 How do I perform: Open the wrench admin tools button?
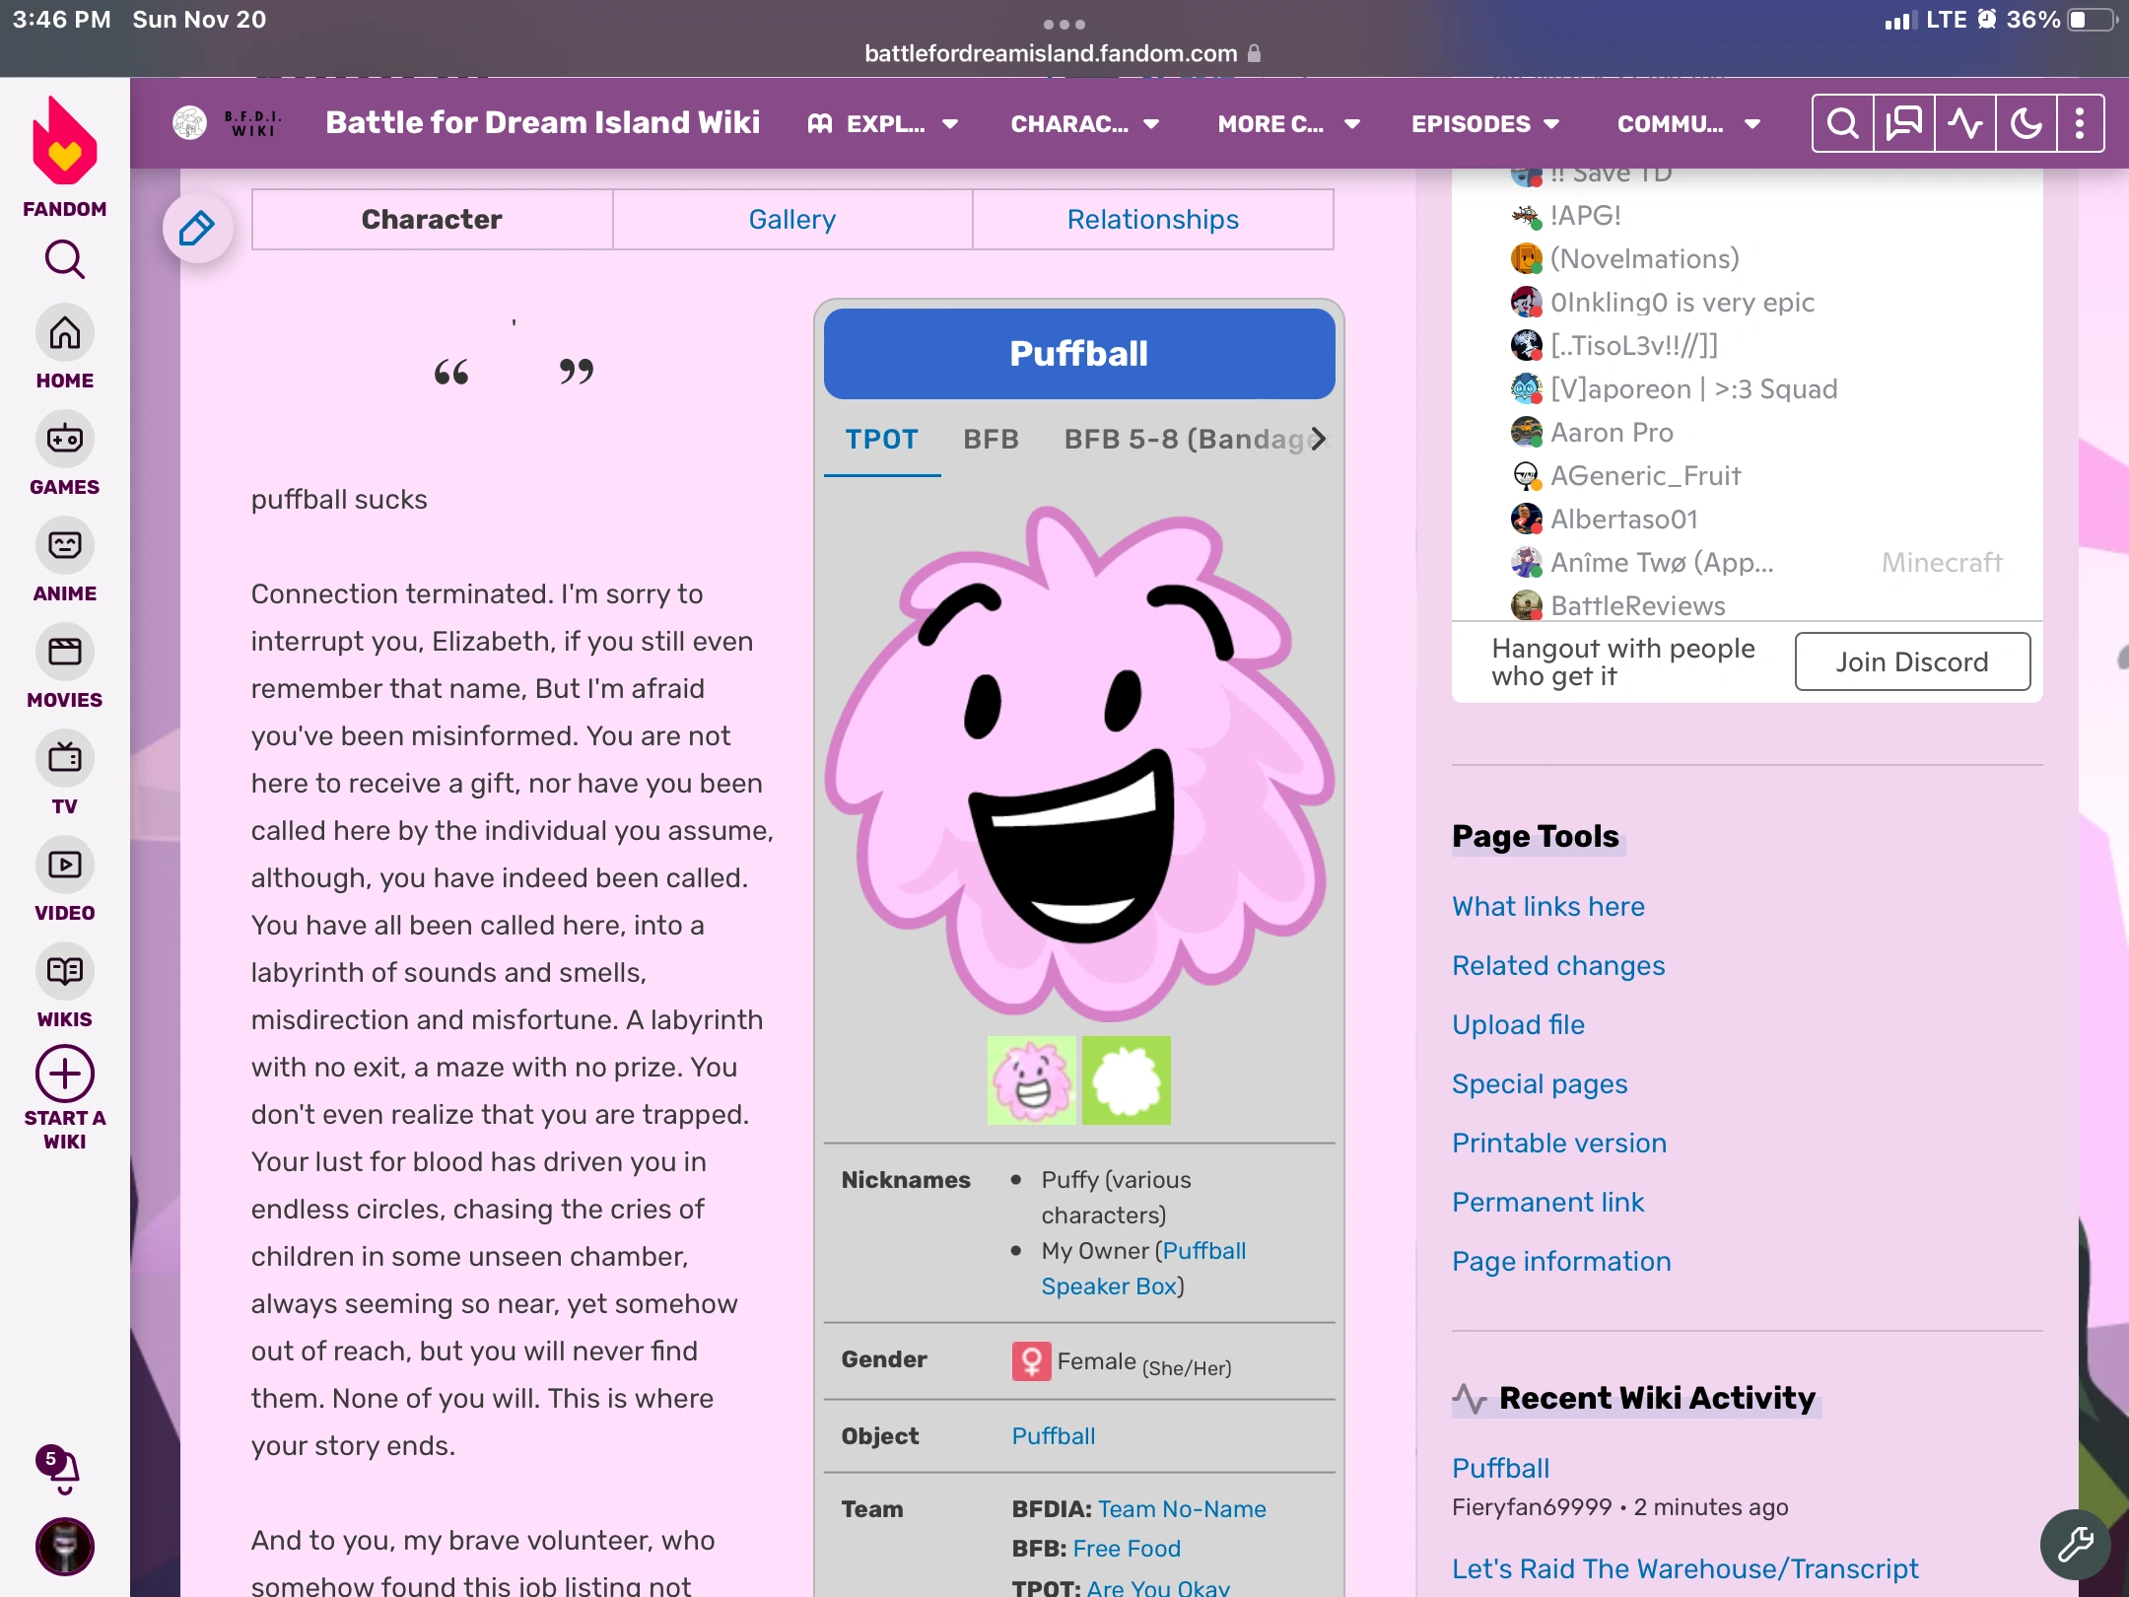[2075, 1545]
